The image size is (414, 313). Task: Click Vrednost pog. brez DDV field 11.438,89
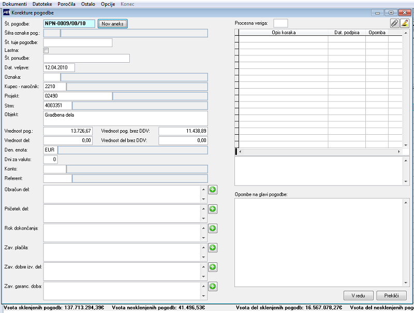tap(183, 131)
